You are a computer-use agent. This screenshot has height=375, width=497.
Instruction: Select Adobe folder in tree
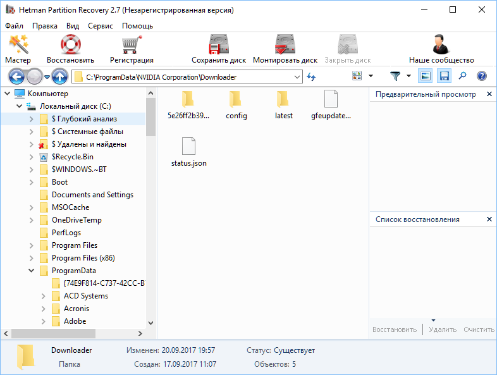pyautogui.click(x=75, y=321)
